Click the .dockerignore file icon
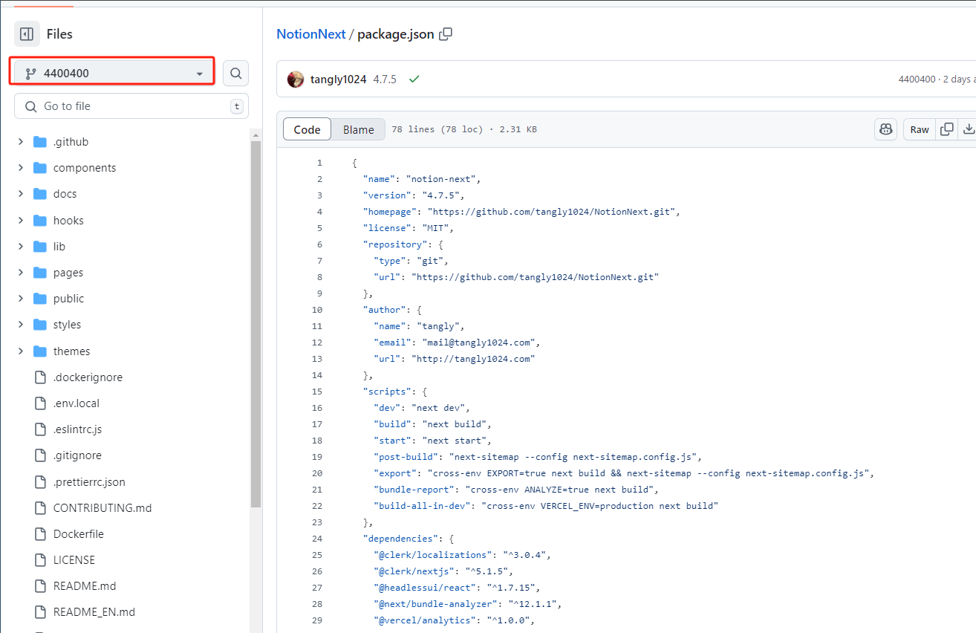This screenshot has height=633, width=976. [40, 377]
